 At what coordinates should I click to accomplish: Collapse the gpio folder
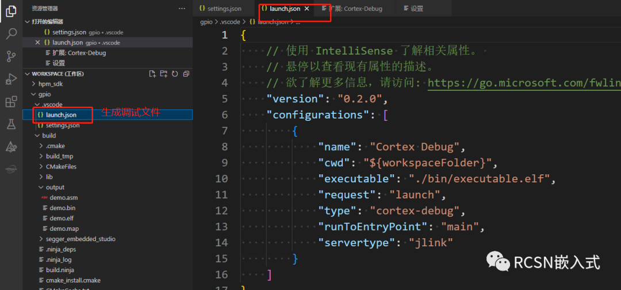tap(34, 94)
